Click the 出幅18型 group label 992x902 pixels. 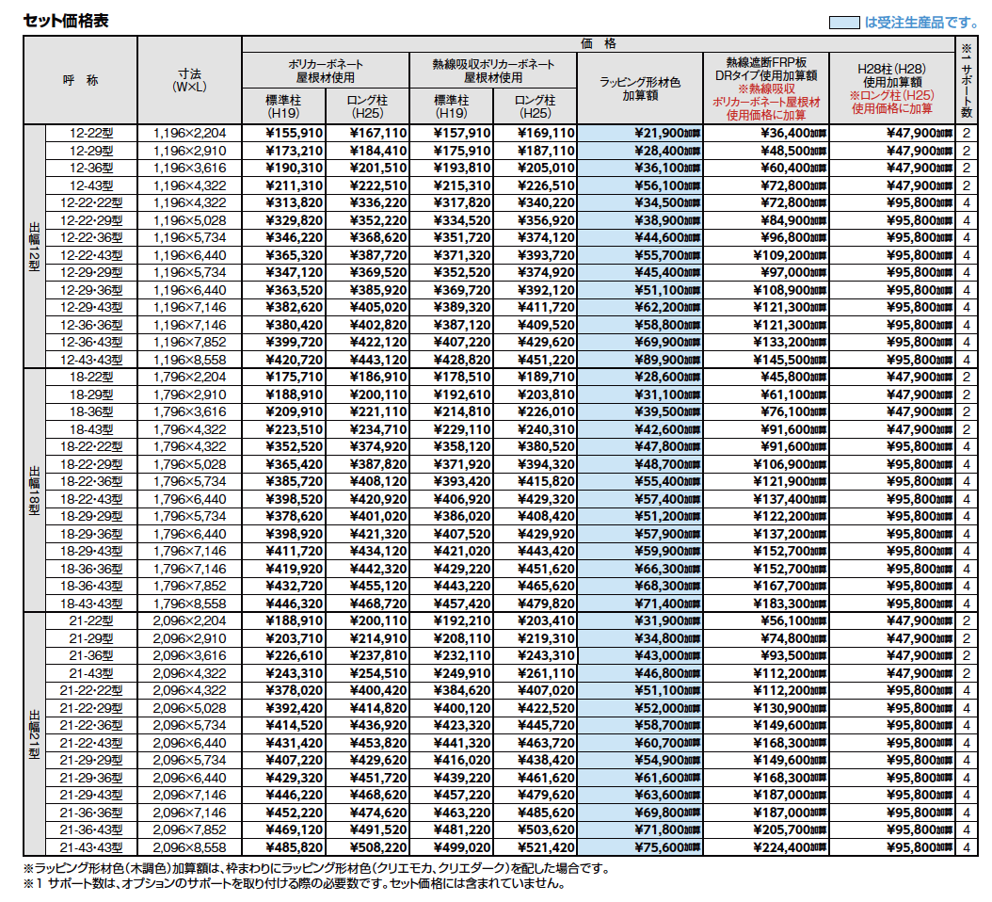(34, 490)
